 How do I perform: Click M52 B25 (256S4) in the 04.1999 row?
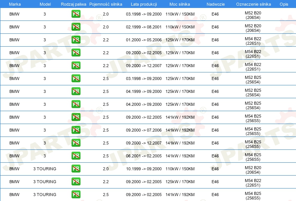coord(253,93)
